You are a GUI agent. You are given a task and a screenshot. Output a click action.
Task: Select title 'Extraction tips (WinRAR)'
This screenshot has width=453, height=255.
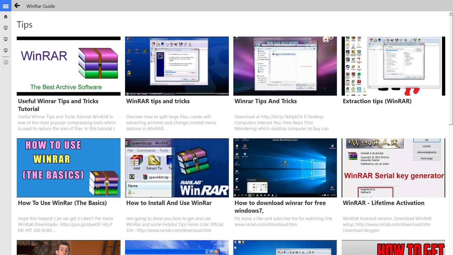[377, 101]
